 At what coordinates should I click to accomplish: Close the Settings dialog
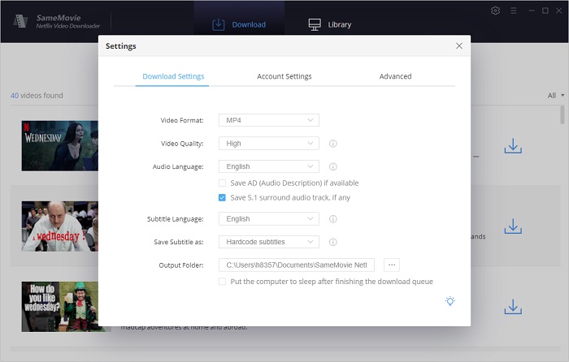458,46
